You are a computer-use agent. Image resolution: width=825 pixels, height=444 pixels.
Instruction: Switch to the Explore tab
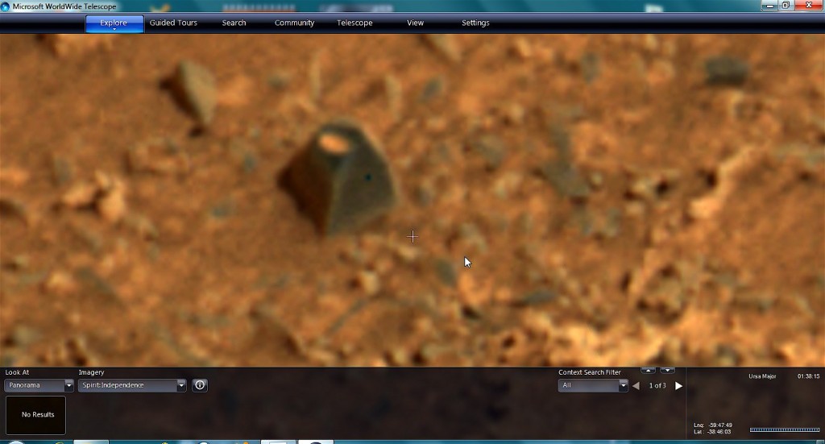(x=114, y=23)
